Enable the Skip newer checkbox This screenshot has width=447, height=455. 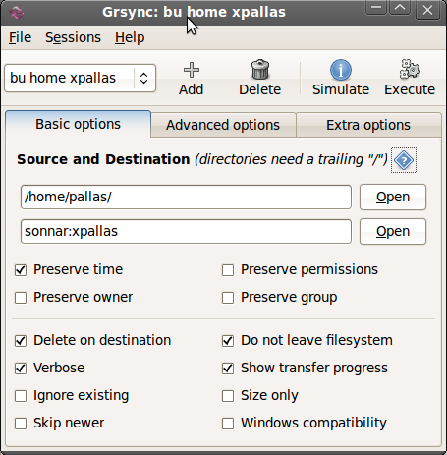click(x=21, y=424)
